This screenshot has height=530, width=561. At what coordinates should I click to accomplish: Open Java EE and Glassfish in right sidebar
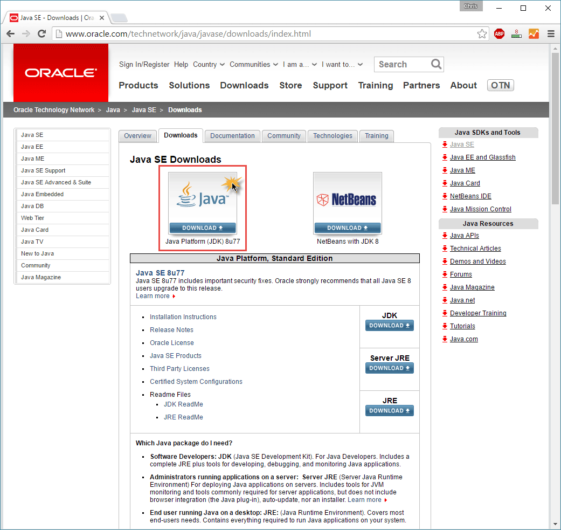click(x=482, y=157)
